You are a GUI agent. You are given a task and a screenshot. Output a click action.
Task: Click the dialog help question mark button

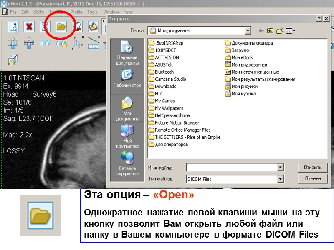coord(319,19)
